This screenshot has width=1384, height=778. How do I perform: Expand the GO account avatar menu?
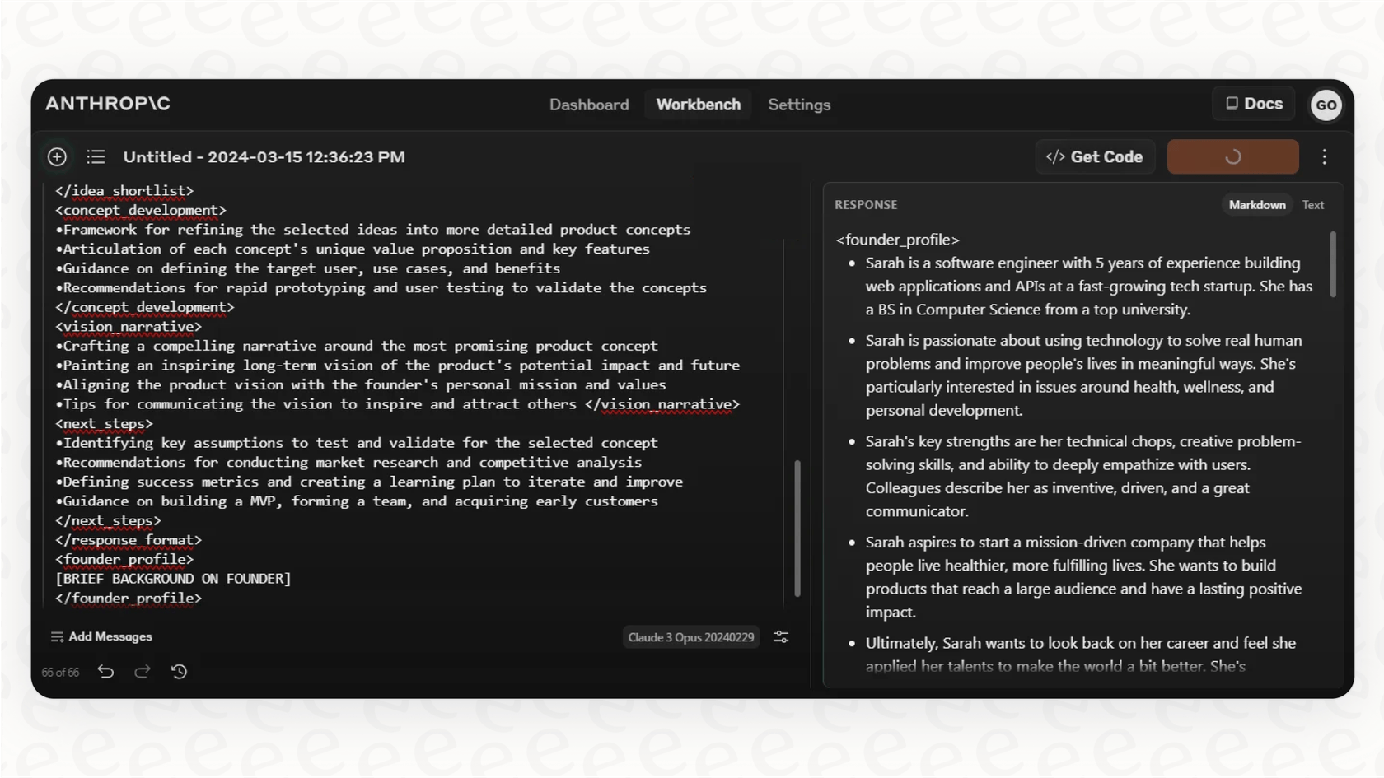(1326, 105)
